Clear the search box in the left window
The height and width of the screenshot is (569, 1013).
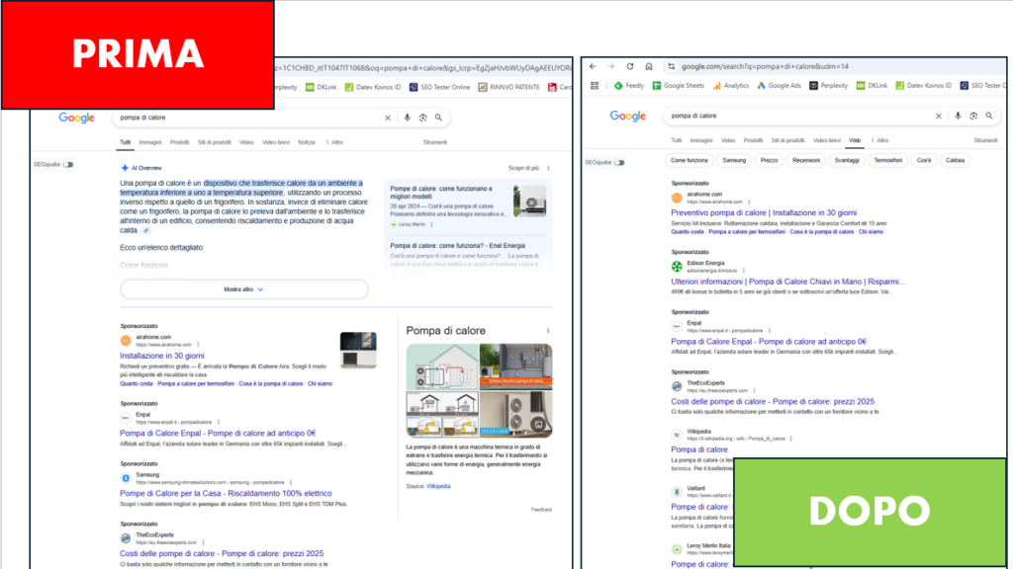(x=388, y=119)
